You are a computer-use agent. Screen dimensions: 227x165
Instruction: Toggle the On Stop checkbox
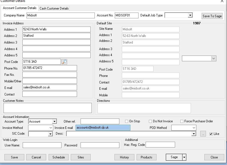click(x=126, y=121)
